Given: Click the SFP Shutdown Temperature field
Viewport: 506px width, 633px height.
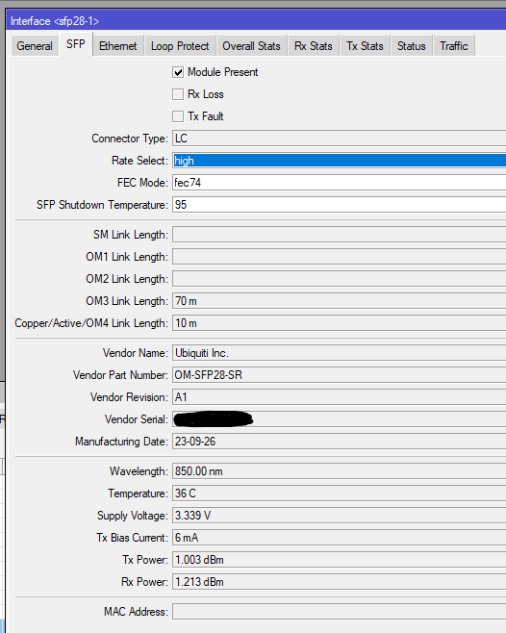Looking at the screenshot, I should 340,205.
